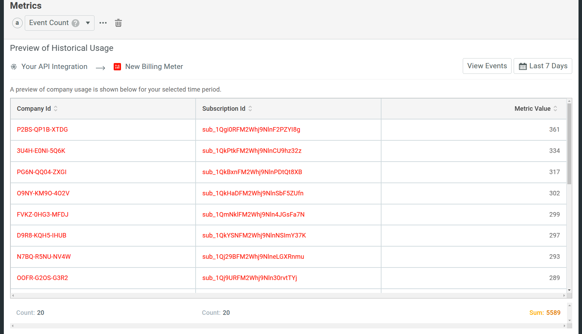Screen dimensions: 582x334
Task: Click the calendar icon in Last 7 Days
Action: tap(523, 66)
